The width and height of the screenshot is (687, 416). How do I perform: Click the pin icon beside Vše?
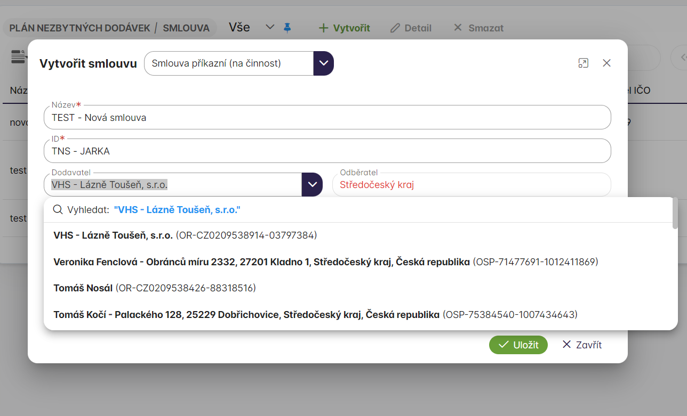coord(287,28)
